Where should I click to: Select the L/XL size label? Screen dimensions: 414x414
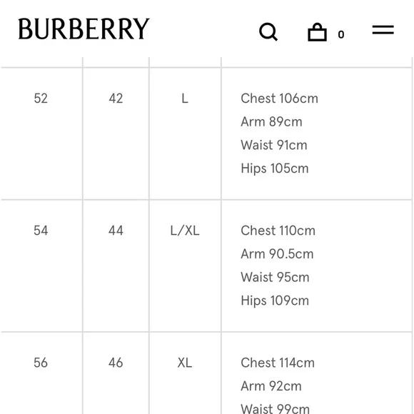pos(185,231)
